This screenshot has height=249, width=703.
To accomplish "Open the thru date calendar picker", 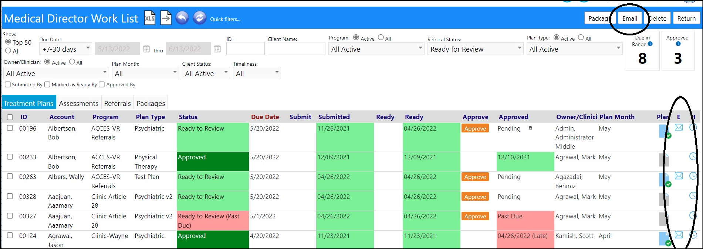I will (x=217, y=49).
